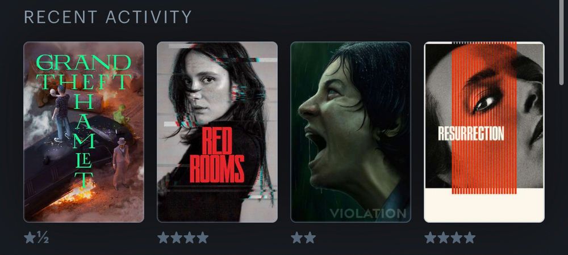Viewport: 568px width, 255px height.
Task: Click the third star under Resurrection
Action: click(x=457, y=237)
